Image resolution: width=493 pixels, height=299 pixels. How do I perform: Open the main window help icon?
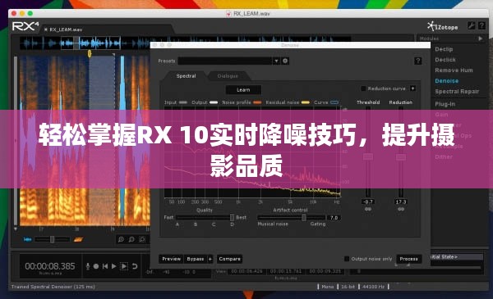[x=481, y=25]
